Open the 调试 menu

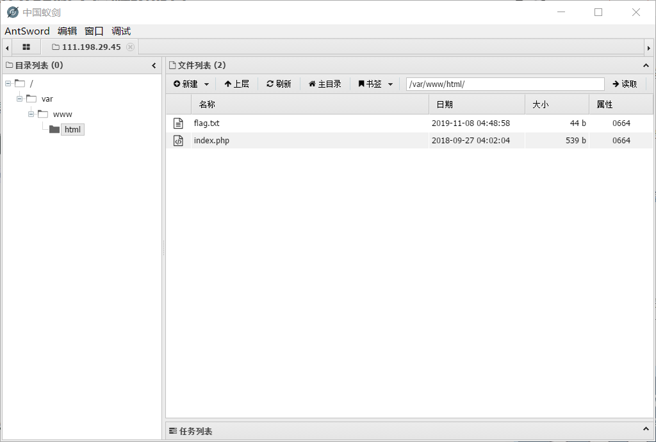(121, 31)
